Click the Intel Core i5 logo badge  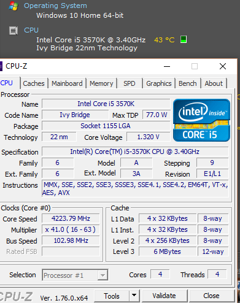[x=201, y=120]
